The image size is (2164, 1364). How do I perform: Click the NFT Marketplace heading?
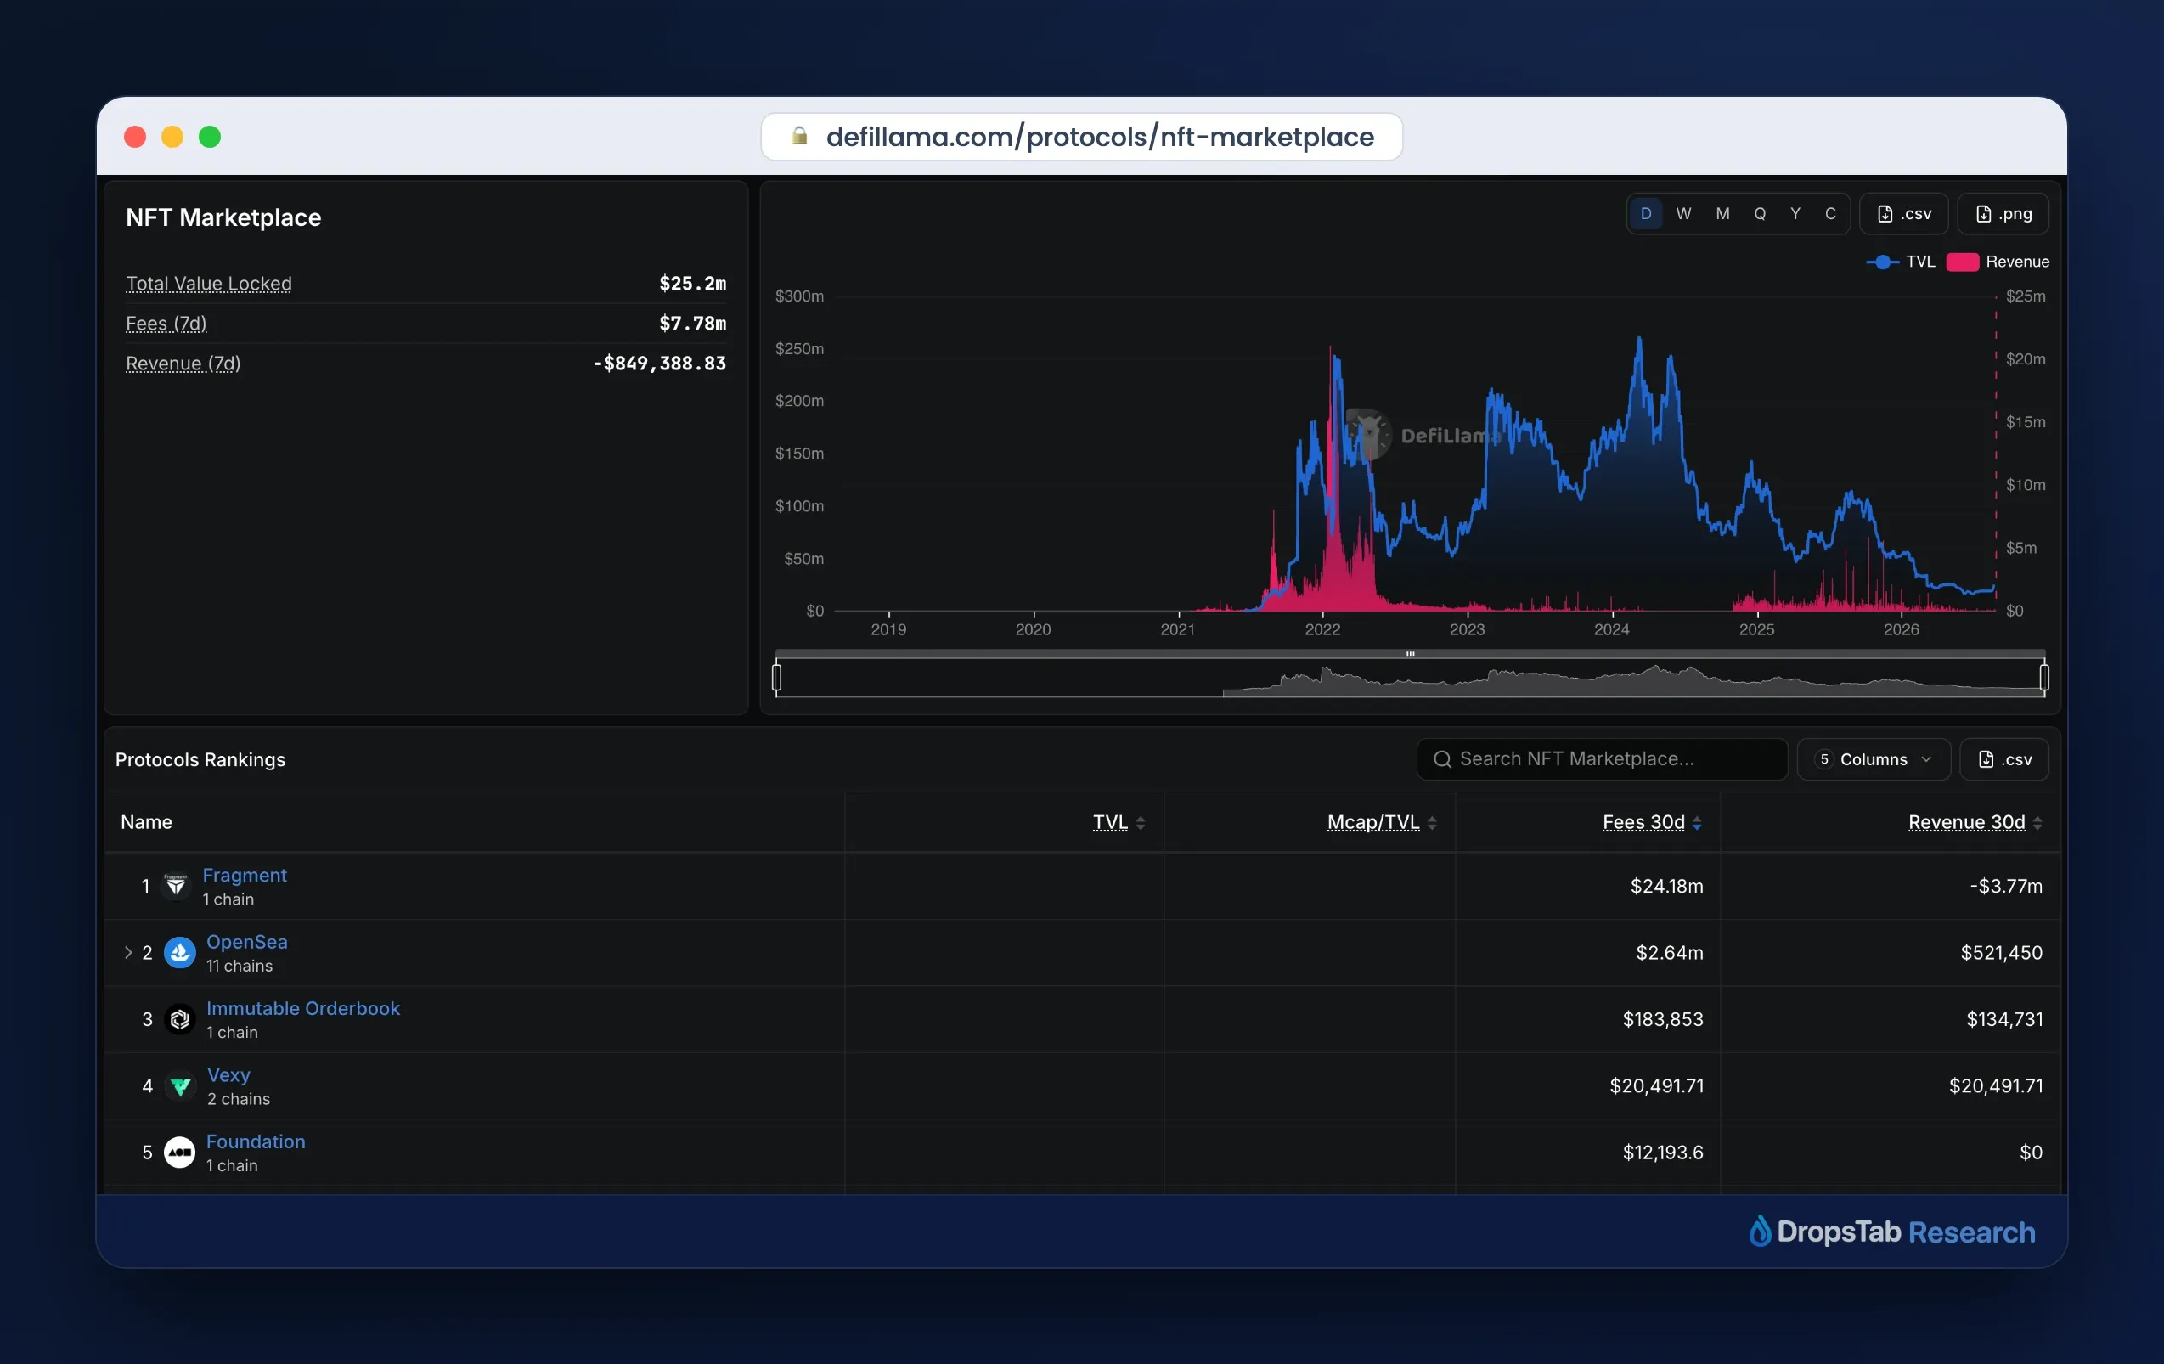pos(223,217)
